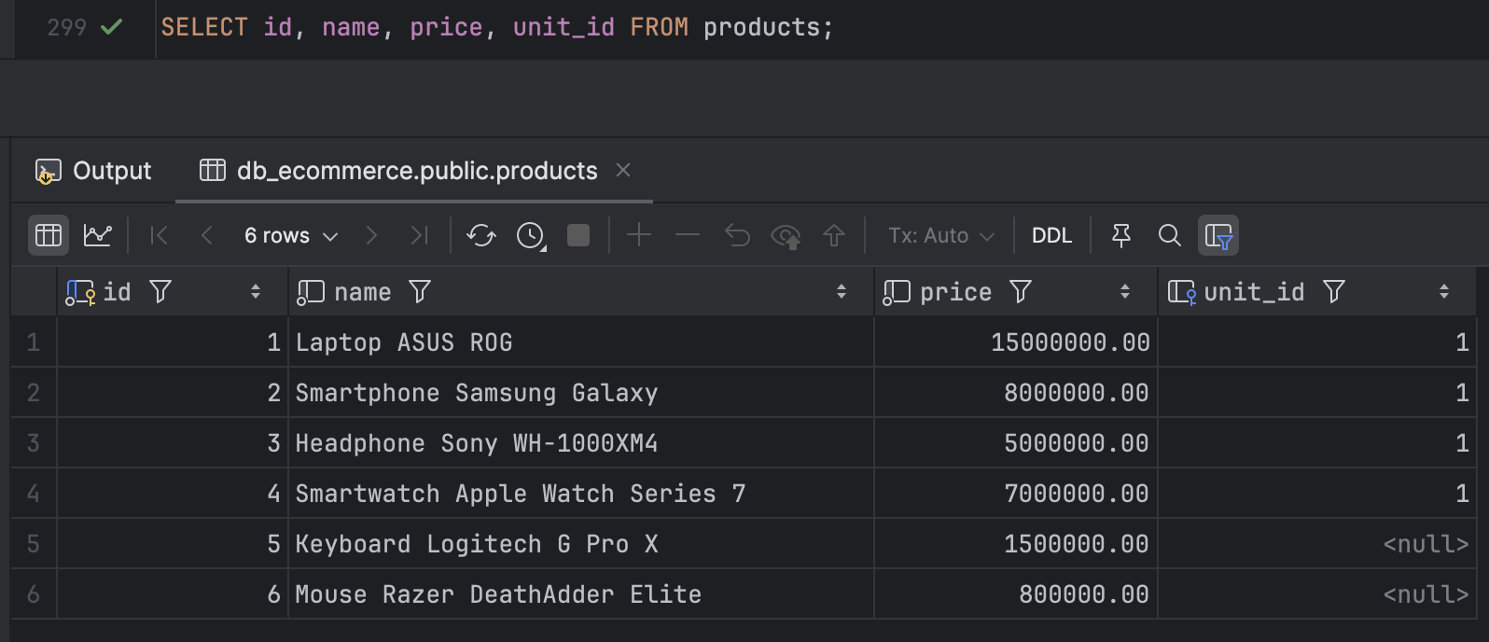
Task: Close the db_ecommerce.public.products result tab
Action: tap(623, 170)
